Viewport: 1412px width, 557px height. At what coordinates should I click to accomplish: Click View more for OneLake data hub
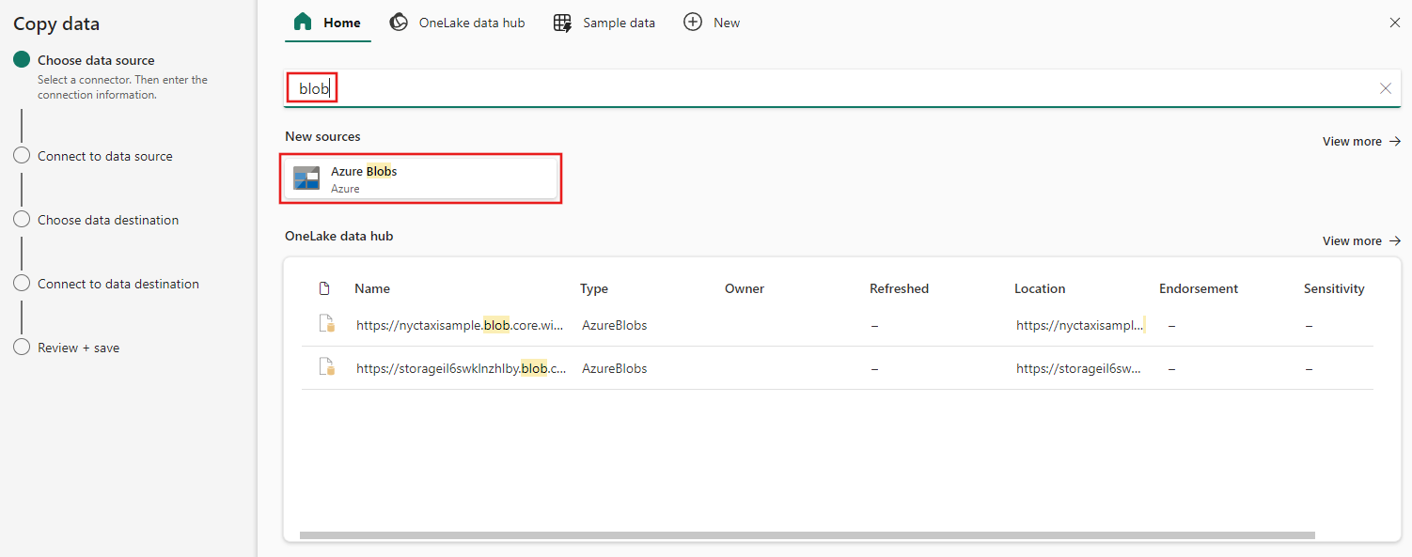(1361, 241)
